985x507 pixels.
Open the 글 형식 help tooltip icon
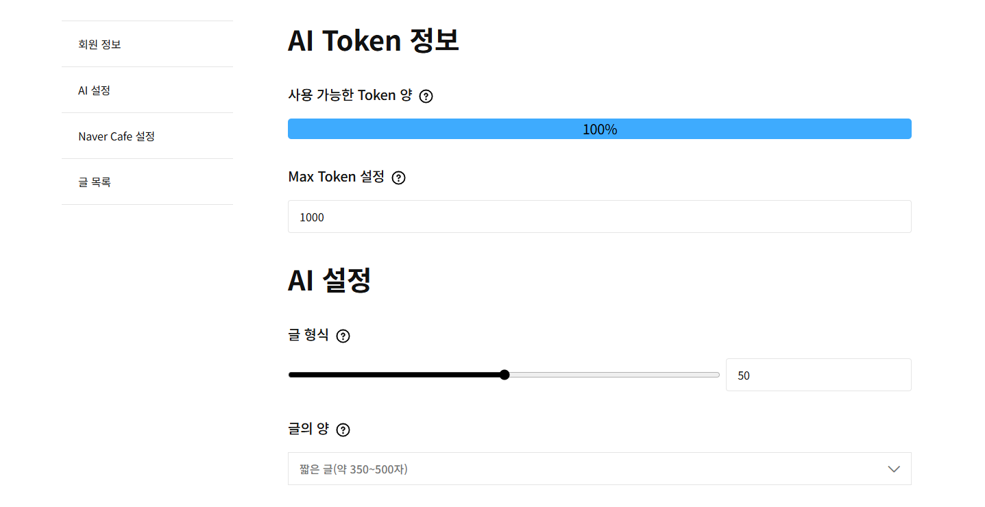[x=343, y=336]
